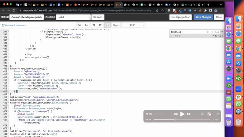
Task: Collapse code fold at line 396
Action: (8, 32)
